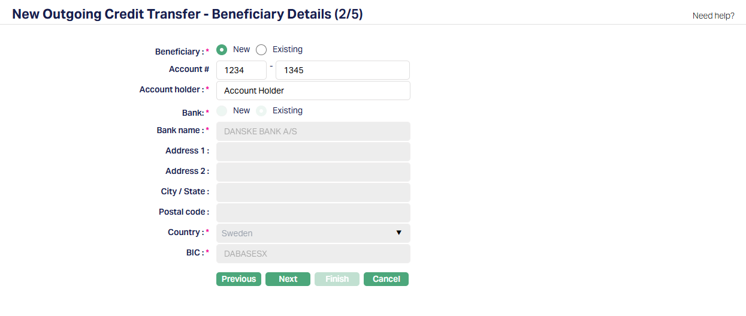Click the BIC field showing DABASESX
This screenshot has width=746, height=316.
click(313, 254)
